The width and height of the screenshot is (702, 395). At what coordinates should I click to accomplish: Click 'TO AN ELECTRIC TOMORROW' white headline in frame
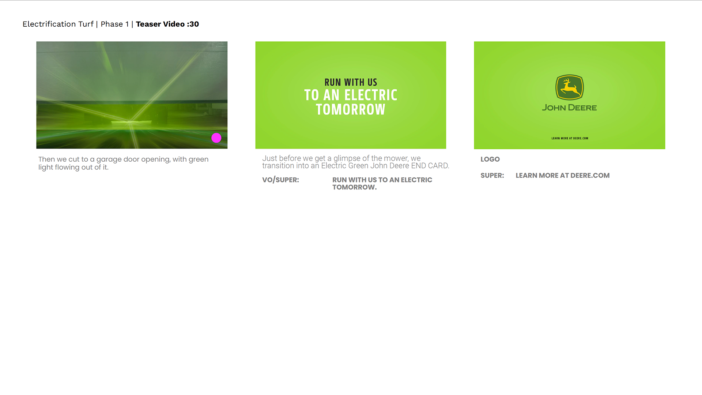tap(351, 102)
